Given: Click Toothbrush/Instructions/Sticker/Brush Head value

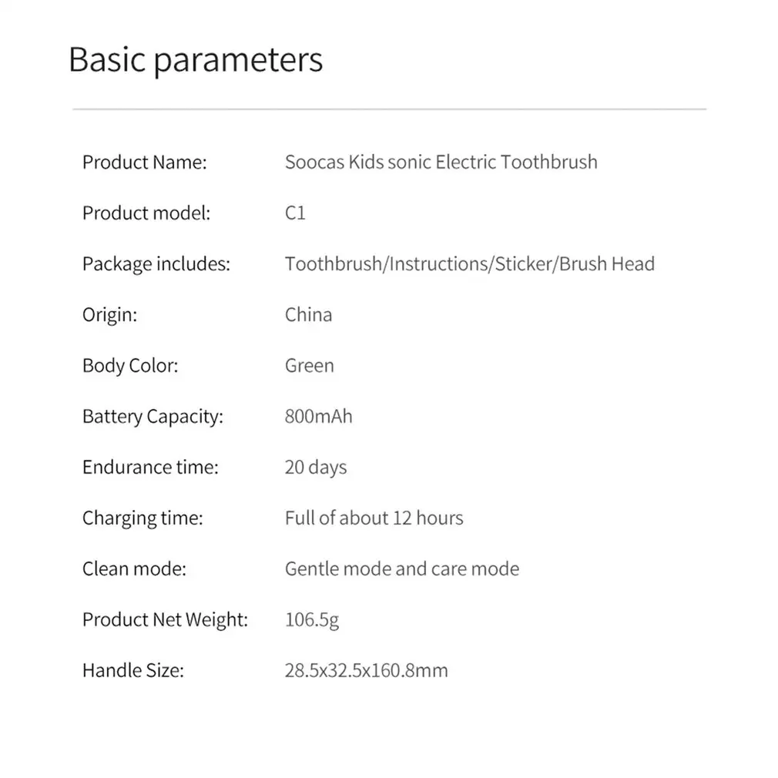Looking at the screenshot, I should (470, 264).
